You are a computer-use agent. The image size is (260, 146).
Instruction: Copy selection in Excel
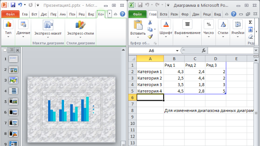tap(150, 29)
